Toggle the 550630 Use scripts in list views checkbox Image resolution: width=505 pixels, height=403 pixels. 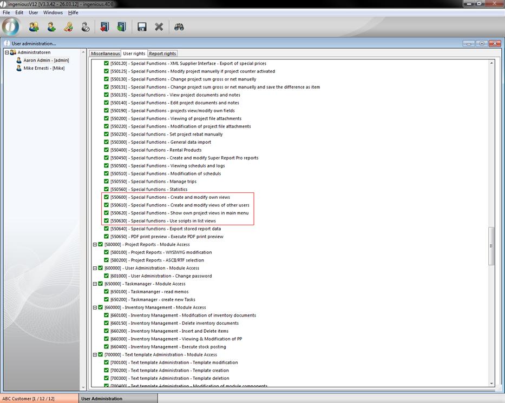(x=107, y=221)
